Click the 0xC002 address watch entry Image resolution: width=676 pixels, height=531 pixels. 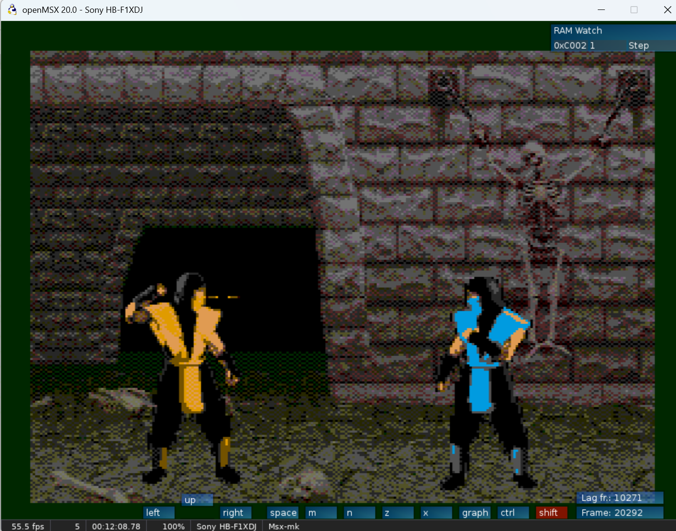click(x=574, y=46)
